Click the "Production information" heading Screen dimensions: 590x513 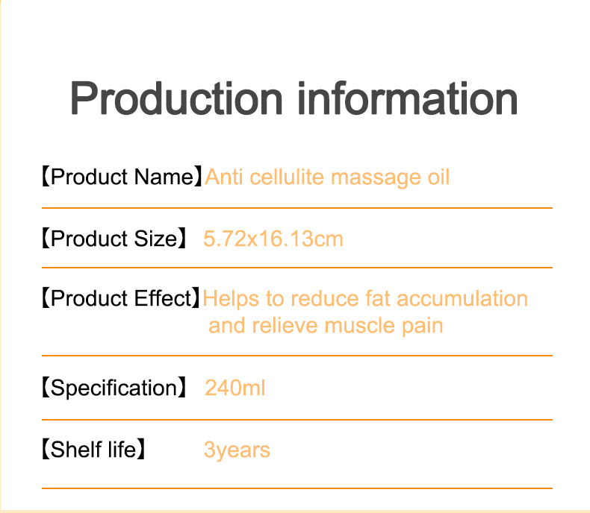[294, 99]
